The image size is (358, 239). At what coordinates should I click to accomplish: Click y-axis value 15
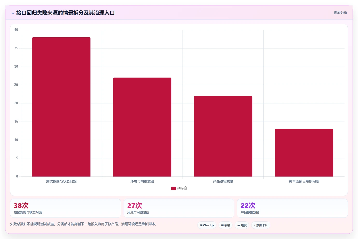click(16, 122)
